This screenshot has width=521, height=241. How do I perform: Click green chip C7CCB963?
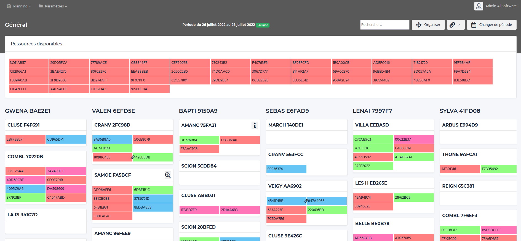click(x=373, y=139)
